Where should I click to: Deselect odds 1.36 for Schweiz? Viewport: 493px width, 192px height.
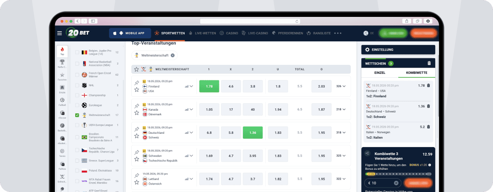[253, 132]
